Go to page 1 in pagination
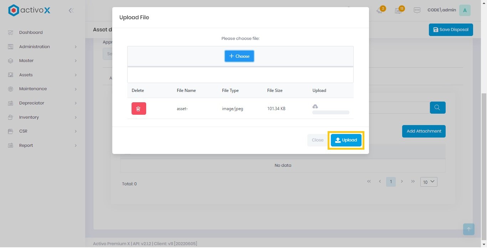The image size is (487, 248). click(x=391, y=182)
